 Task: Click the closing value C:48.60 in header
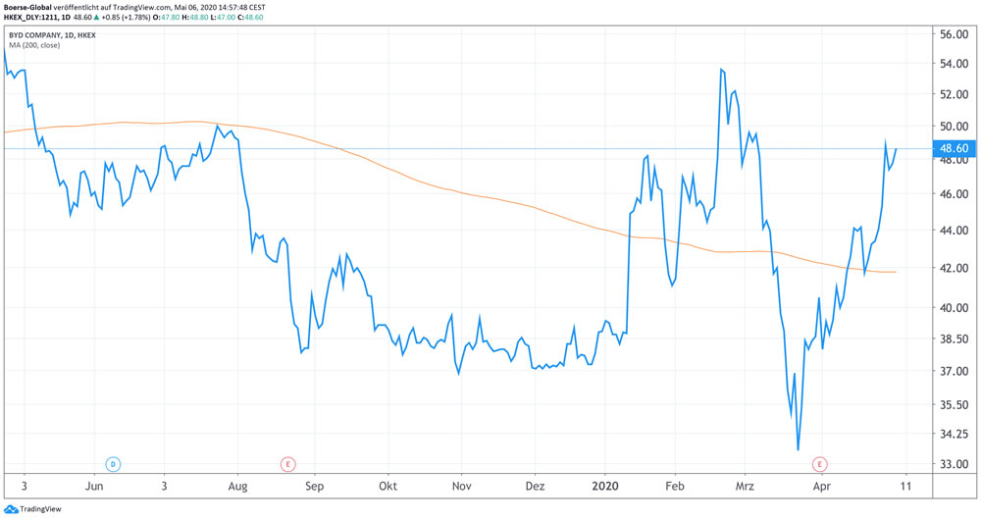249,17
